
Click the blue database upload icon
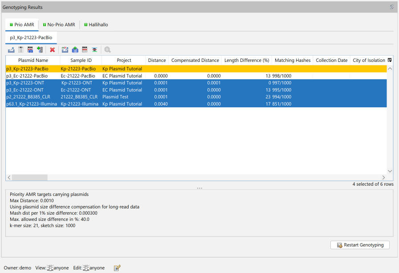pyautogui.click(x=75, y=50)
